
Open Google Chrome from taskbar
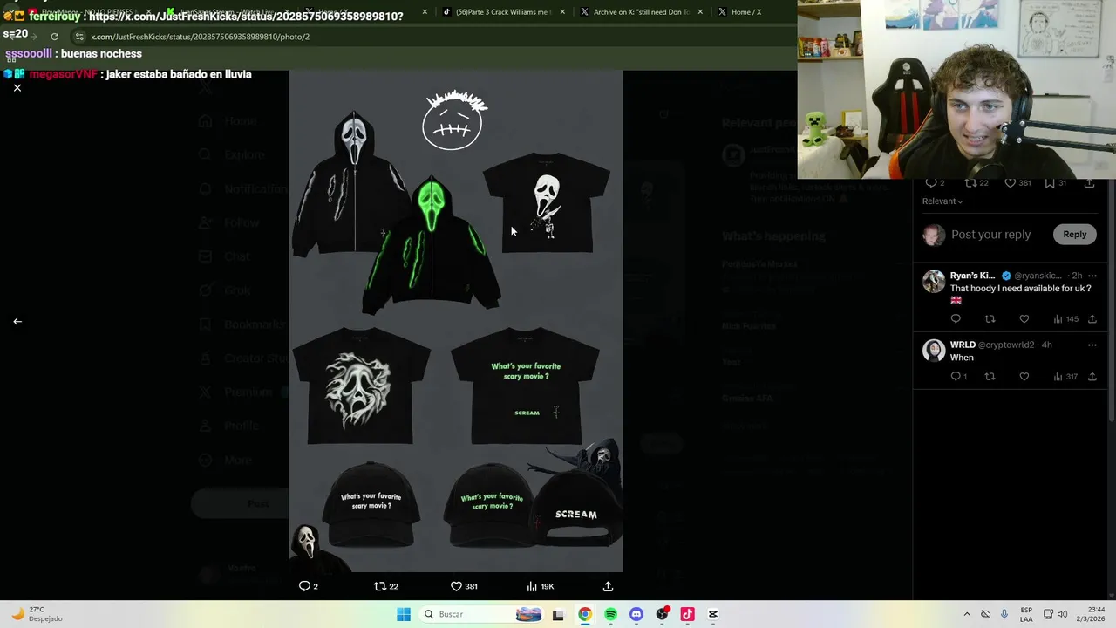click(x=584, y=614)
